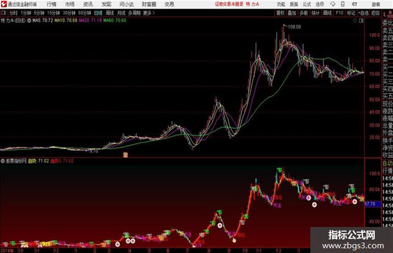The width and height of the screenshot is (393, 253).
Task: Open the 交易 menu
Action: 169,4
